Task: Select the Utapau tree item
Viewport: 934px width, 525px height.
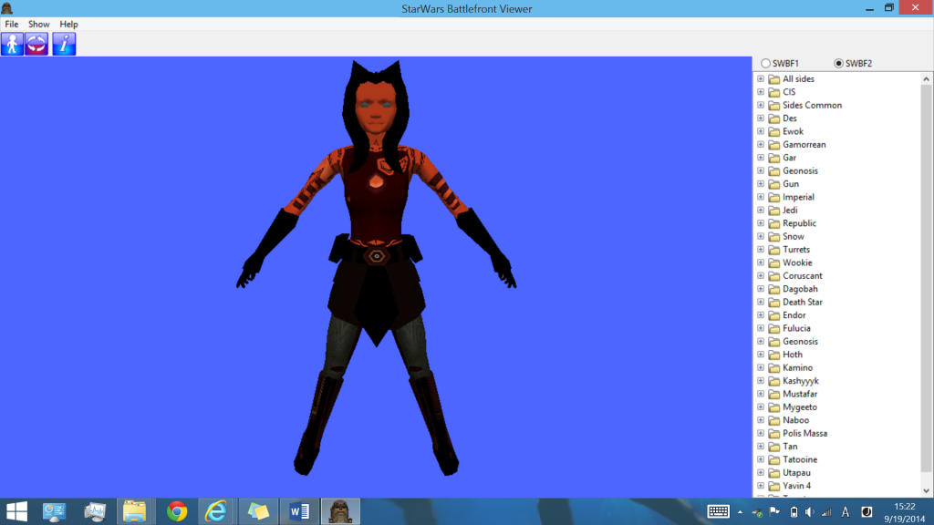Action: 796,473
